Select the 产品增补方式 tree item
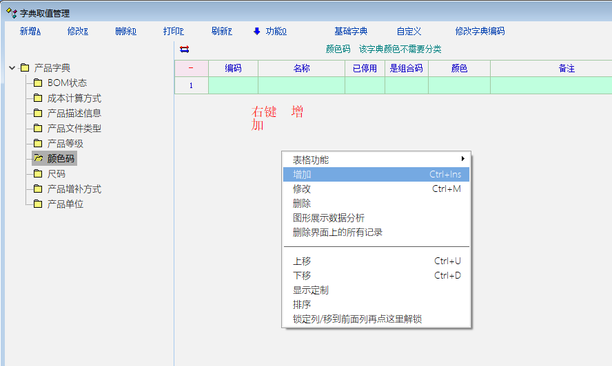 (x=74, y=189)
